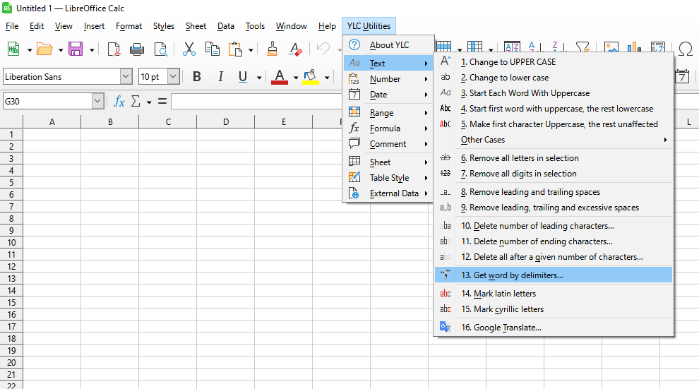Insert special character via Omega icon

coord(685,49)
